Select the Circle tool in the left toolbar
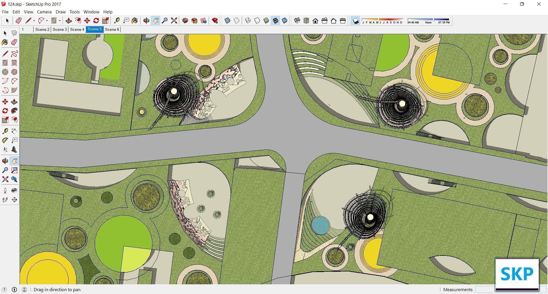The height and width of the screenshot is (294, 548). point(5,72)
